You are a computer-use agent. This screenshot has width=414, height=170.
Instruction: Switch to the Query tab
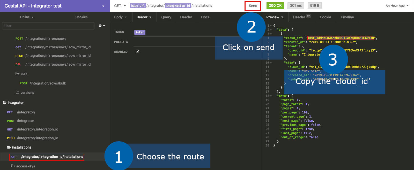166,17
